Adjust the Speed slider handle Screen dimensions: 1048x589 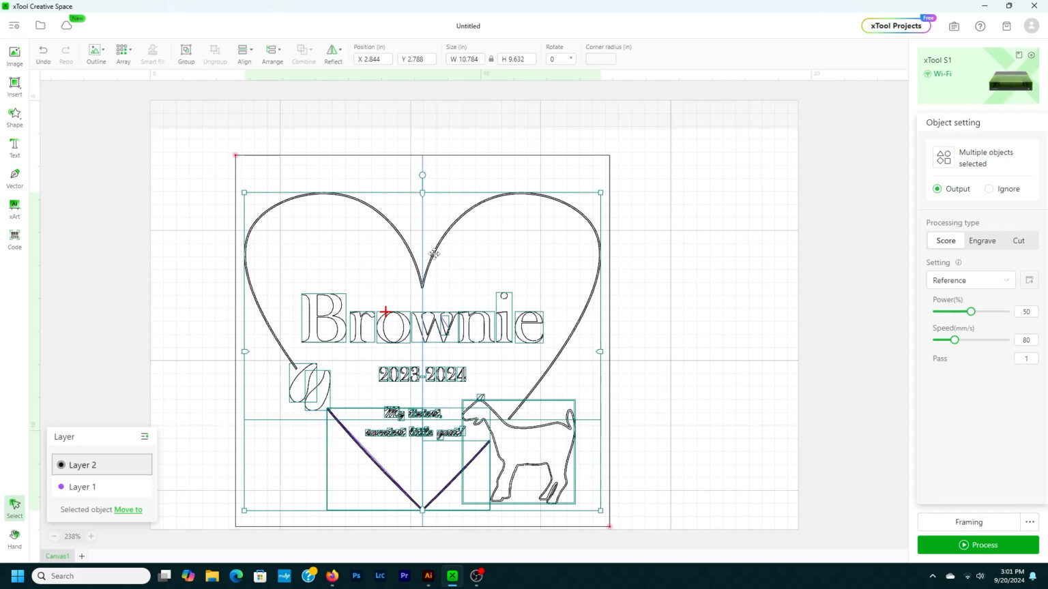tap(955, 340)
